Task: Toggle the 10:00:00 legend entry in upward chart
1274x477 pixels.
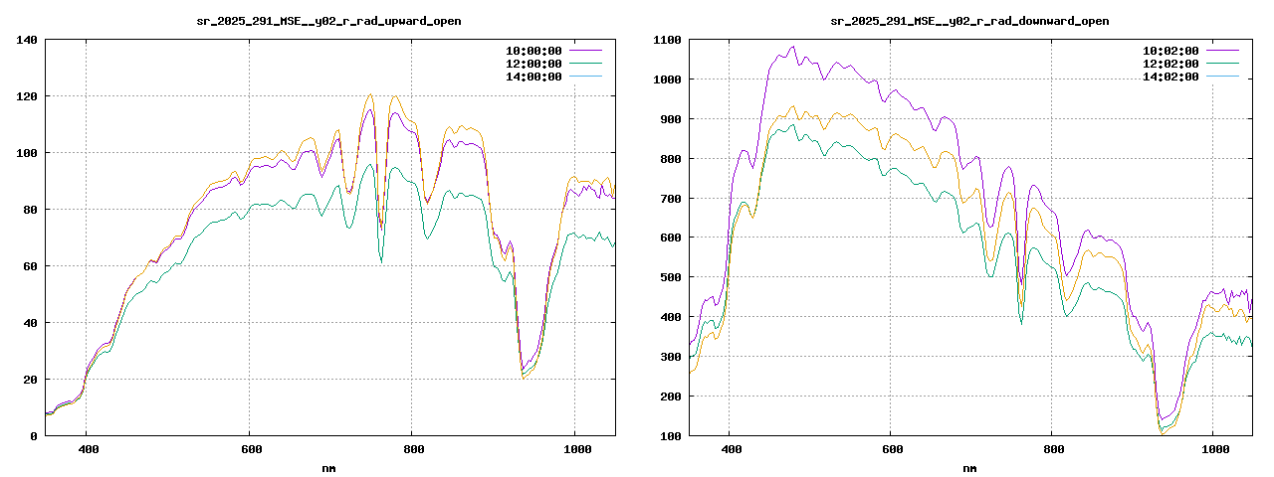Action: click(x=533, y=51)
